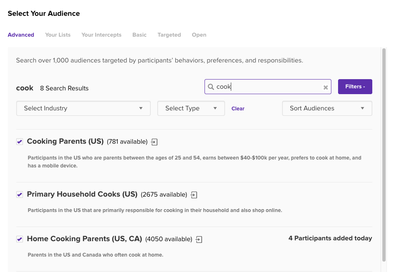This screenshot has height=272, width=394.
Task: Open details icon beside Primary Household Cooks
Action: pyautogui.click(x=194, y=195)
